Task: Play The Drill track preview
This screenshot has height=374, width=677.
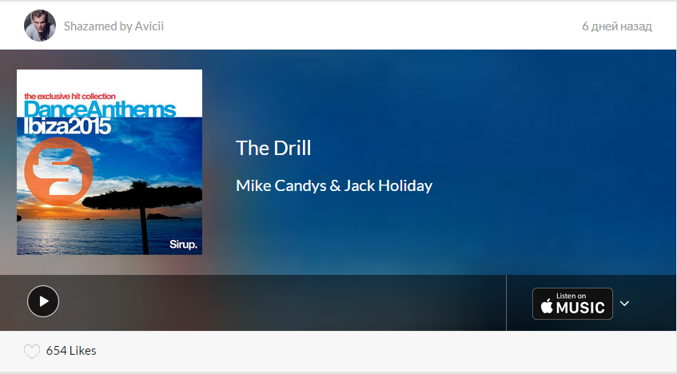Action: (x=43, y=301)
